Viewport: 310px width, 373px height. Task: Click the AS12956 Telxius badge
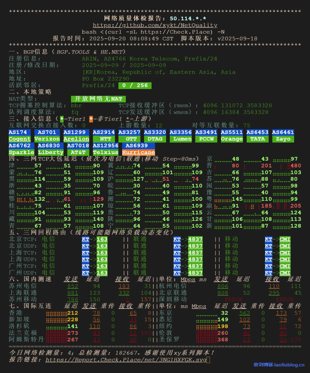point(105,149)
